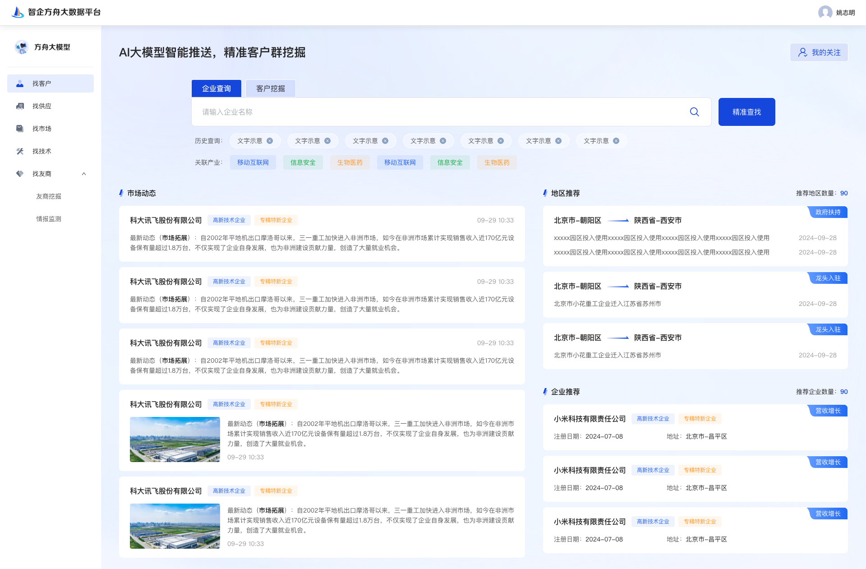Click username 姚志明 text
The height and width of the screenshot is (569, 866).
846,13
